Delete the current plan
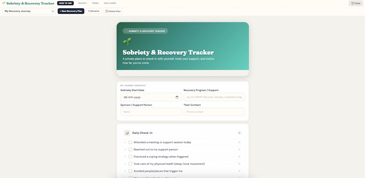This screenshot has height=178, width=365. [113, 11]
